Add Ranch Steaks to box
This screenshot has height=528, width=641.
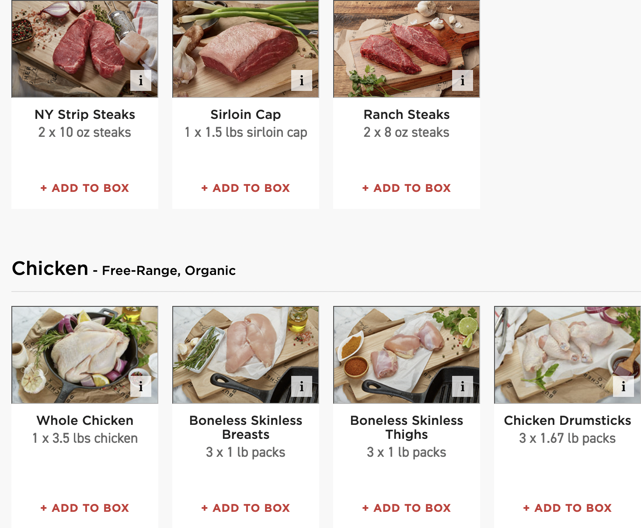(406, 188)
